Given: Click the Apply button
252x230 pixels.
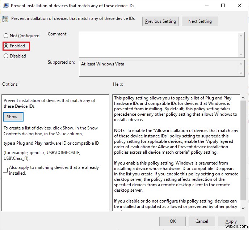Looking at the screenshot, I should tap(231, 221).
